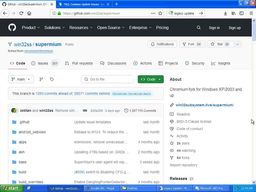
Task: Open BSD-3-Clause license link
Action: (x=194, y=121)
